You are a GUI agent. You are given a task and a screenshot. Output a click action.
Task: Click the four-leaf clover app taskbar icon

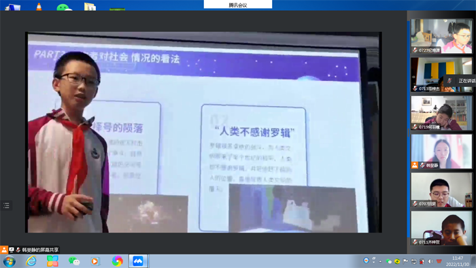coord(52,261)
